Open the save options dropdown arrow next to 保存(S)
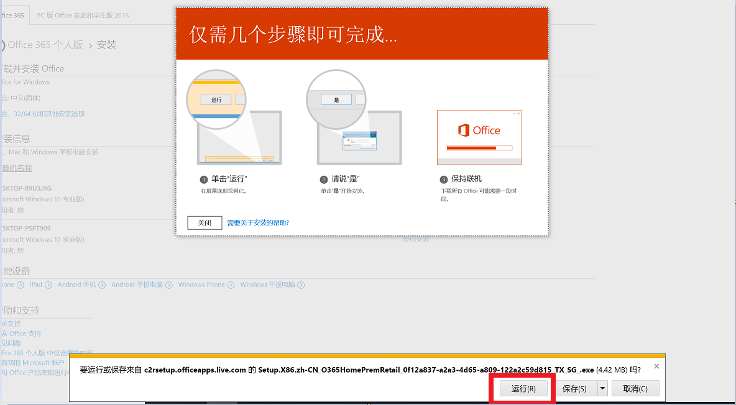The image size is (736, 405). tap(603, 388)
